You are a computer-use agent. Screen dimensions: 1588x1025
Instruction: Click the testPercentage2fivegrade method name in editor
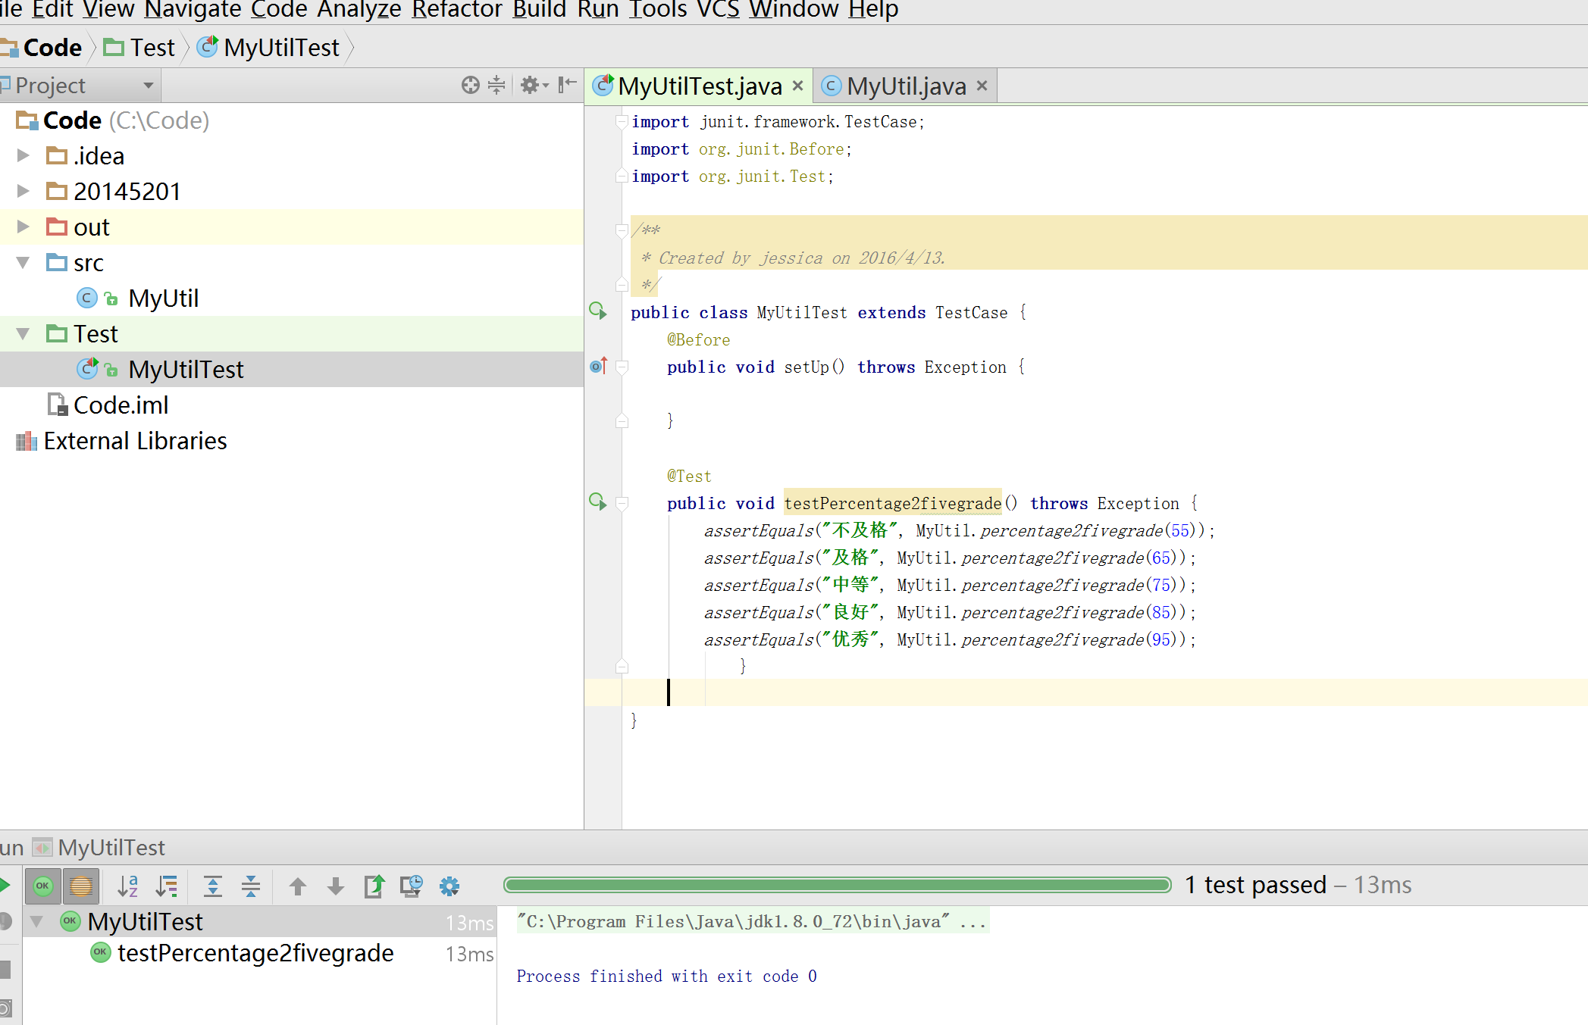892,503
